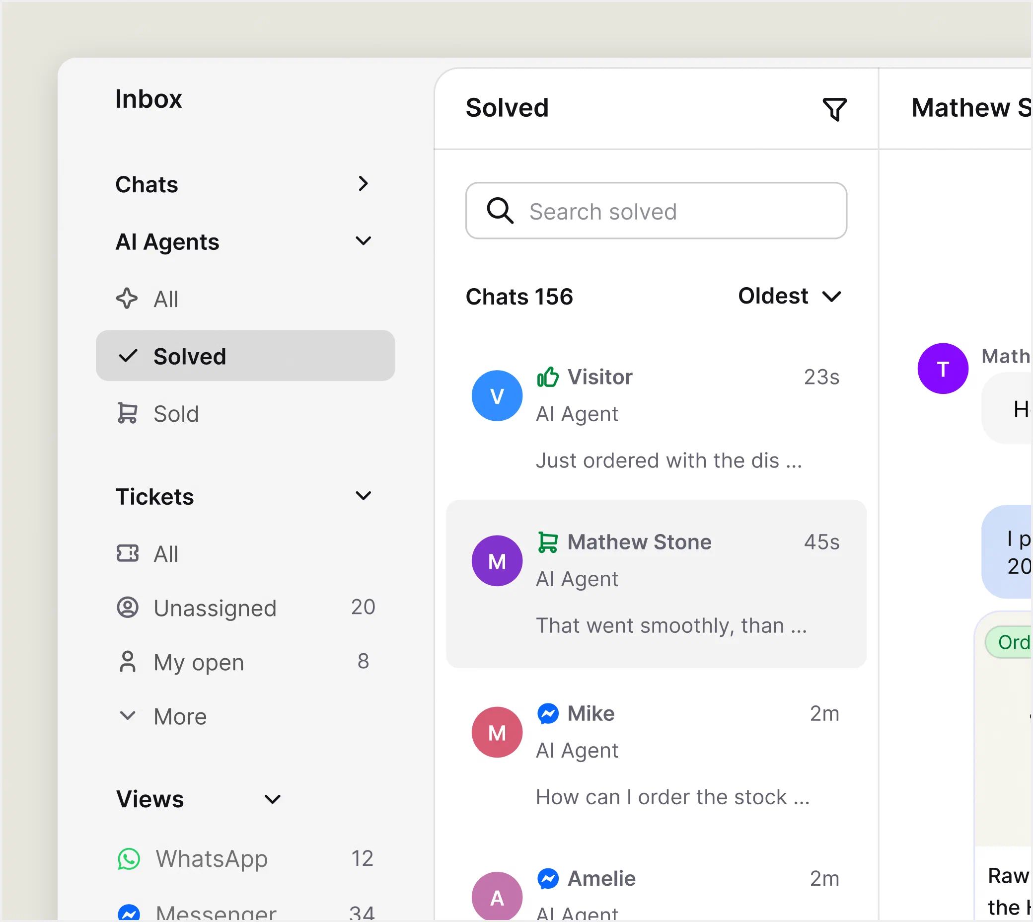This screenshot has width=1033, height=922.
Task: Click the Messenger icon on Mike's chat
Action: [x=548, y=713]
